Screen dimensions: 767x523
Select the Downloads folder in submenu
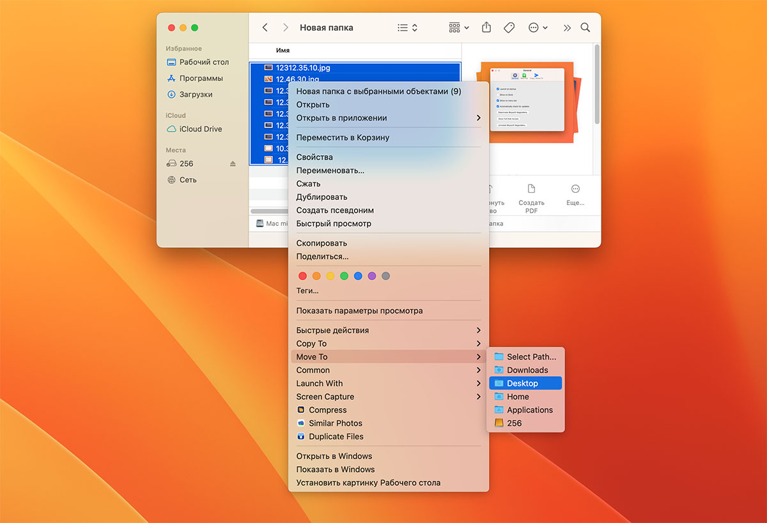[x=527, y=370]
